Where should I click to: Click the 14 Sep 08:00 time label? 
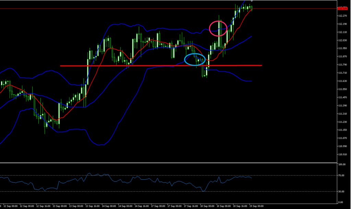click(x=125, y=206)
